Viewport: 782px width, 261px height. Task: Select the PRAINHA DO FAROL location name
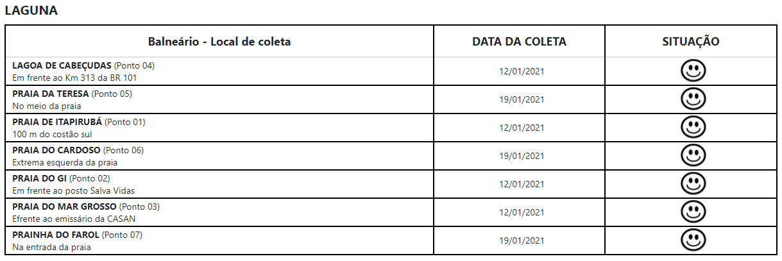[x=56, y=235]
